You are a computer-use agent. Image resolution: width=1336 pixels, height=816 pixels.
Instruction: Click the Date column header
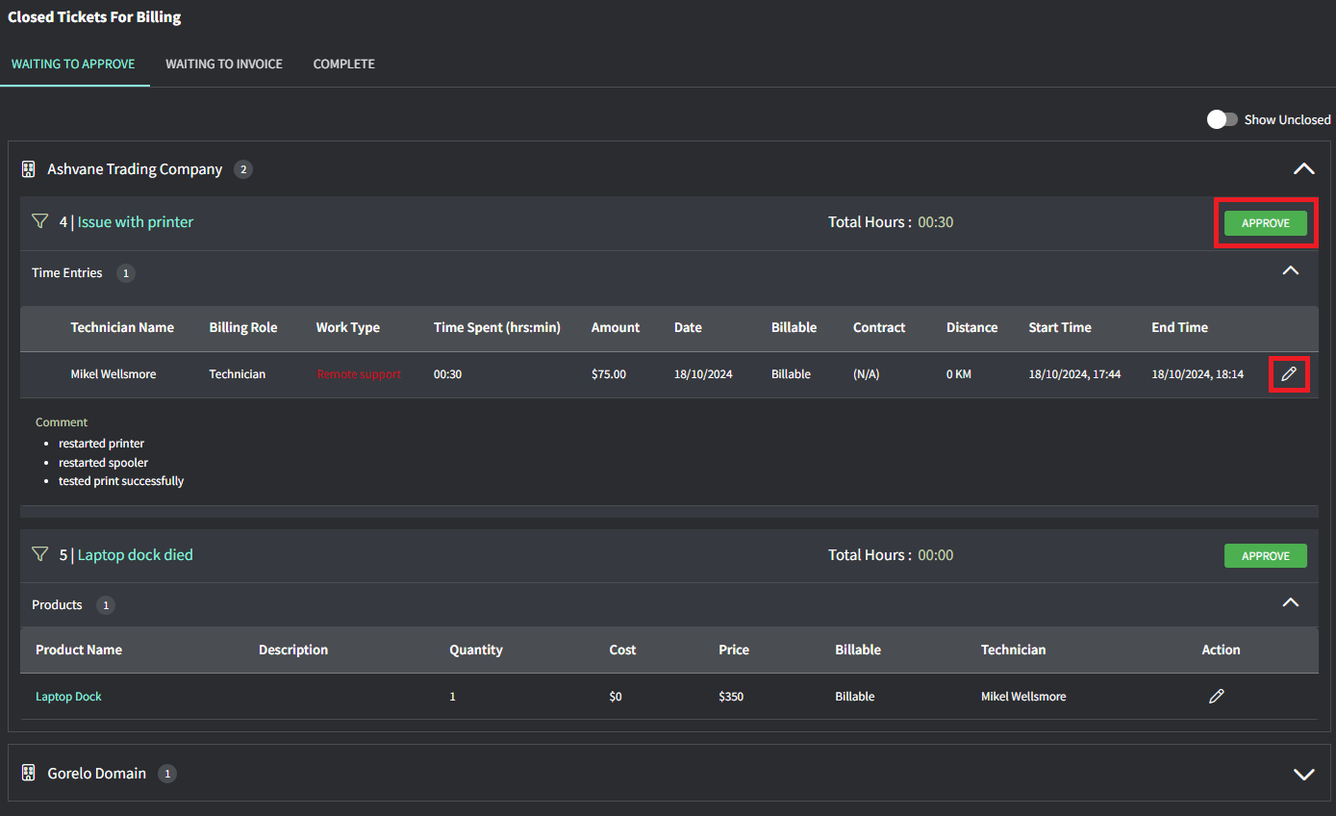[688, 327]
